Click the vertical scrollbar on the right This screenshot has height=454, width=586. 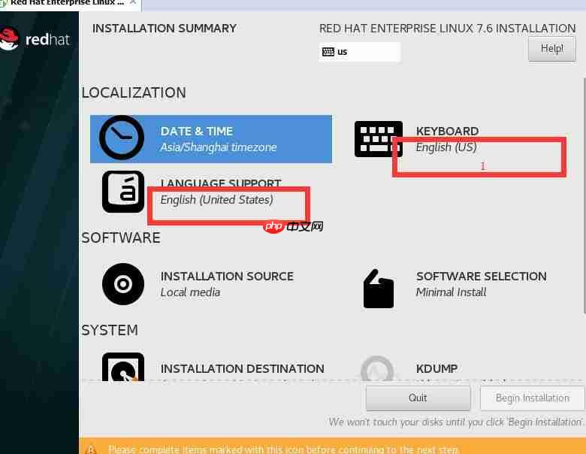coord(584,195)
